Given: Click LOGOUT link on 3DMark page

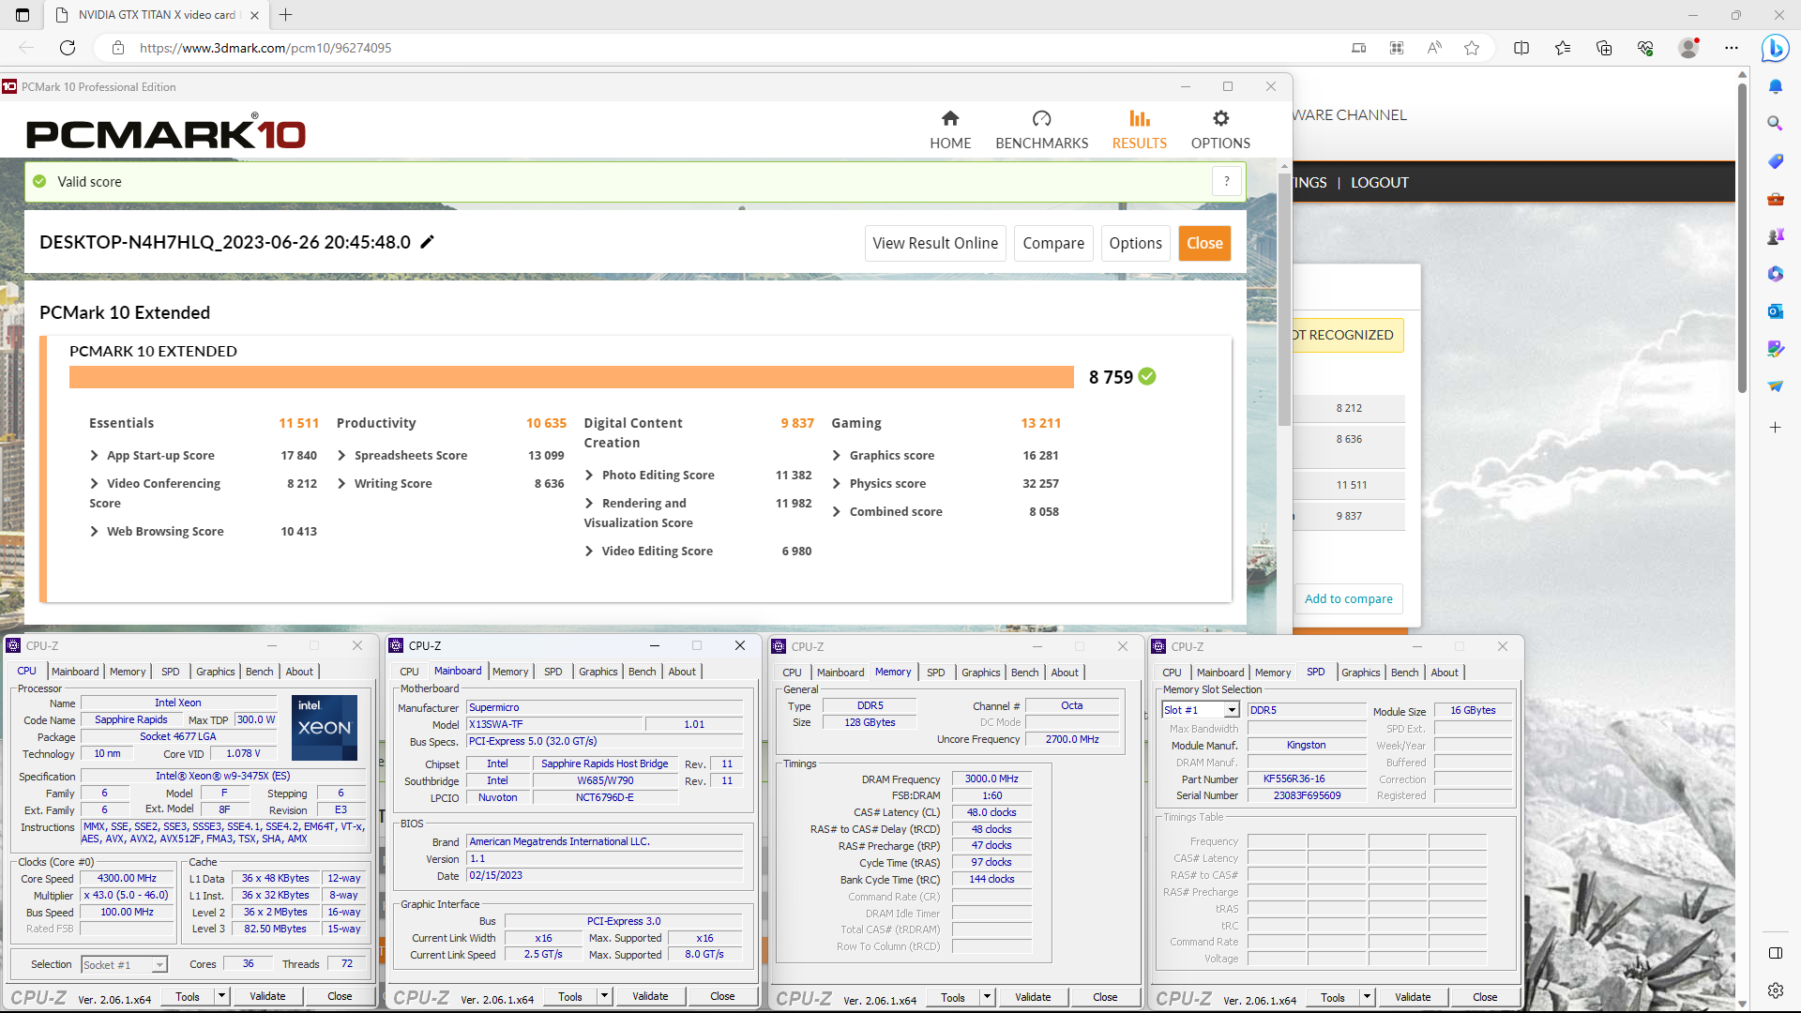Looking at the screenshot, I should (x=1379, y=183).
